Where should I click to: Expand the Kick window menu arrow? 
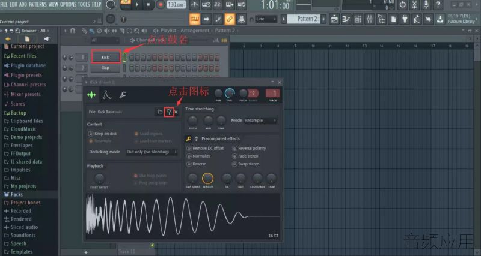tap(87, 82)
